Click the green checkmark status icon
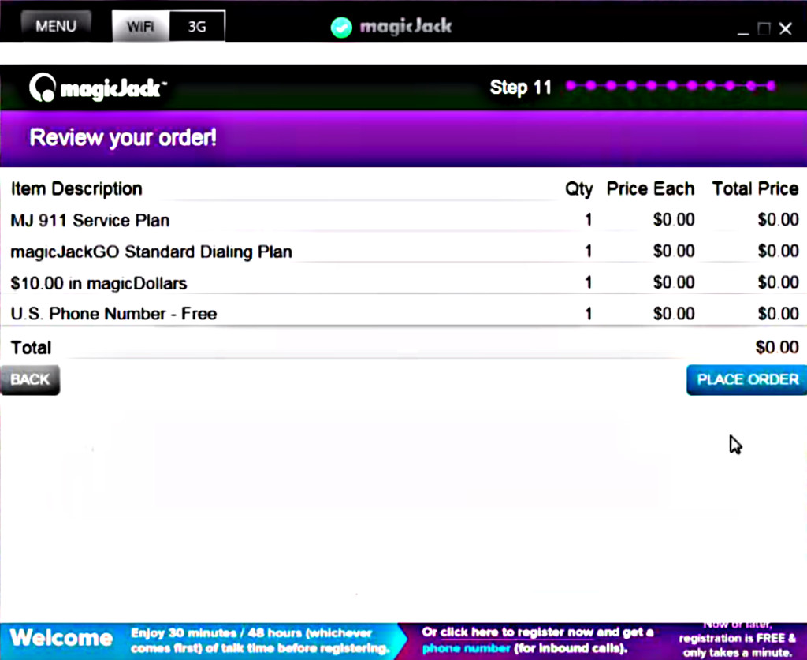The width and height of the screenshot is (807, 660). tap(341, 27)
